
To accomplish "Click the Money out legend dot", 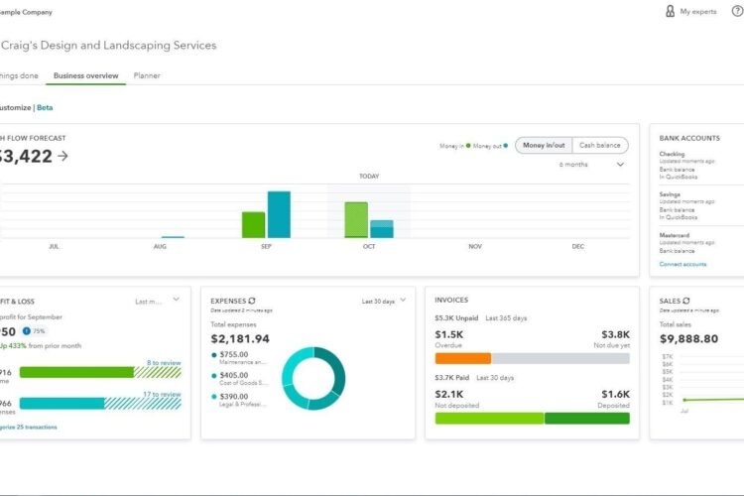I will [505, 146].
